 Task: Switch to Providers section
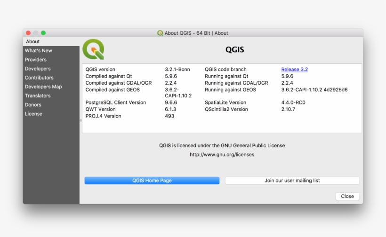(51, 60)
